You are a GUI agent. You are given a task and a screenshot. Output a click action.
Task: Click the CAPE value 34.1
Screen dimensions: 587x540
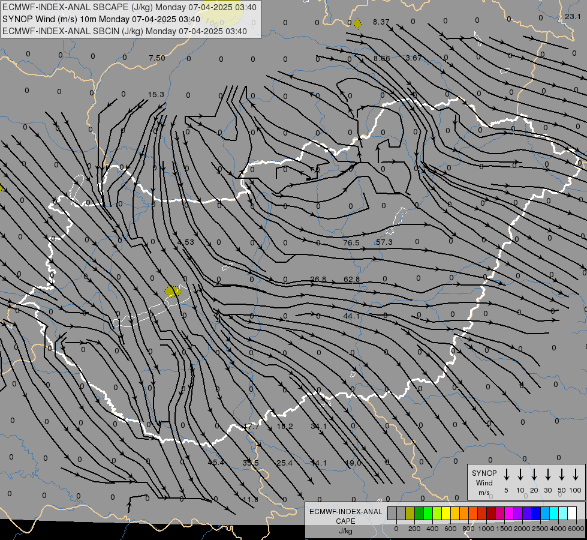coord(318,427)
